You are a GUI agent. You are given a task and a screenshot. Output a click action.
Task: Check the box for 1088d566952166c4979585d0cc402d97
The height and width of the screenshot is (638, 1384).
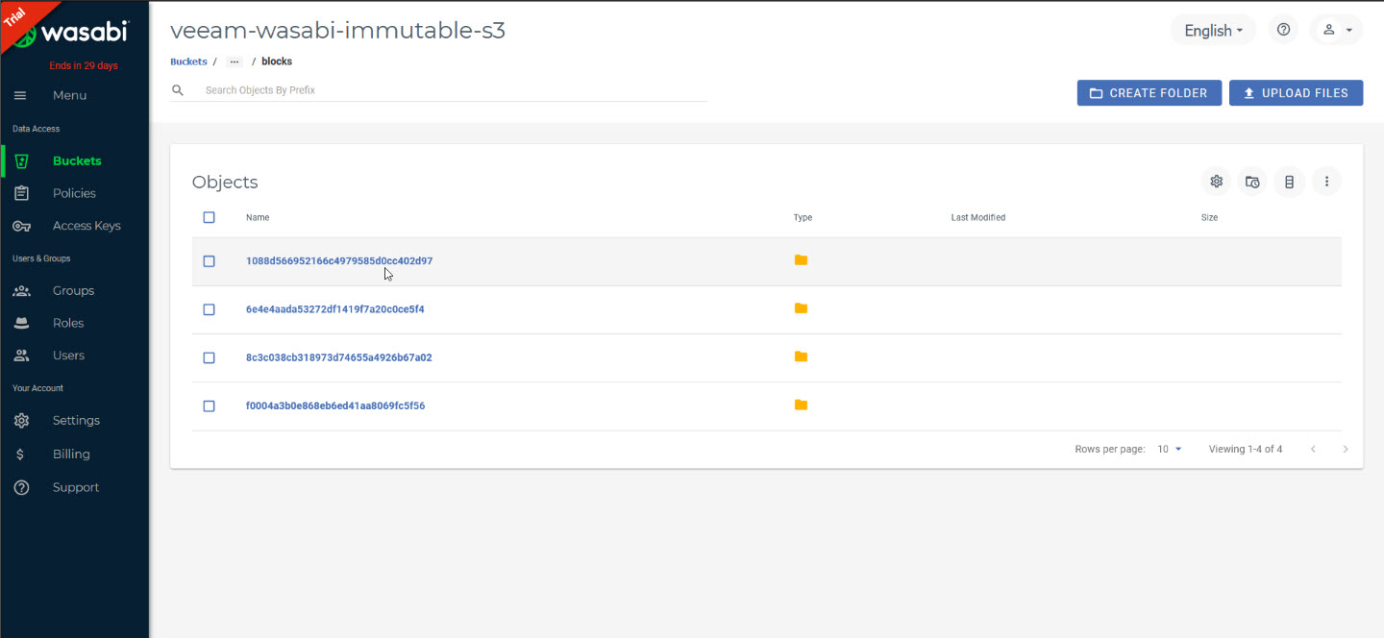209,261
